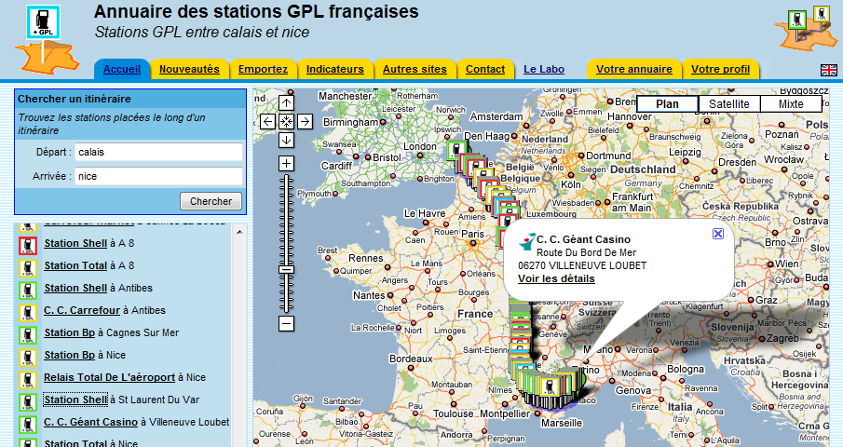Zoom out with the minus button
Viewport: 843px width, 447px height.
pos(286,323)
